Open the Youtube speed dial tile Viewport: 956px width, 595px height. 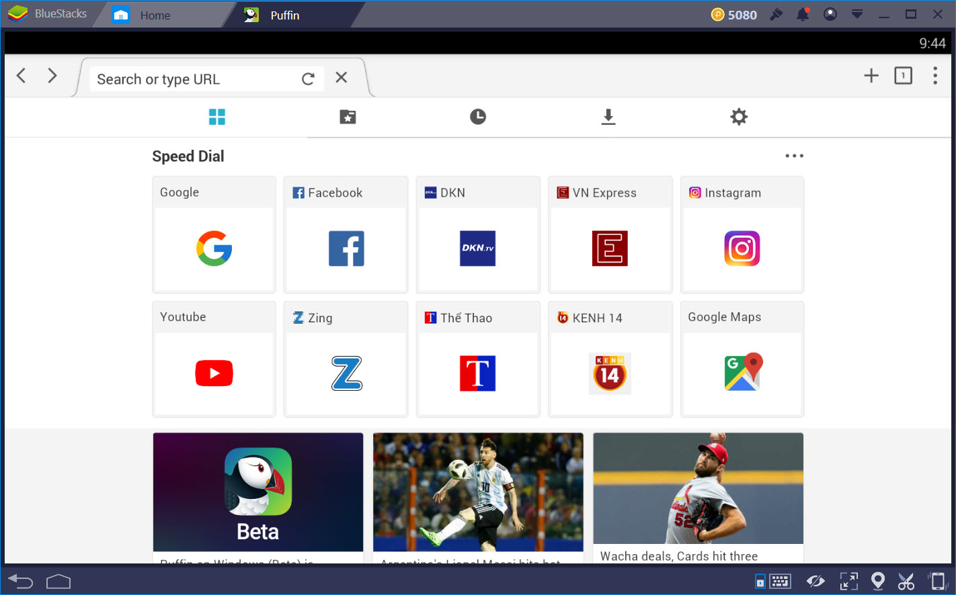[214, 359]
